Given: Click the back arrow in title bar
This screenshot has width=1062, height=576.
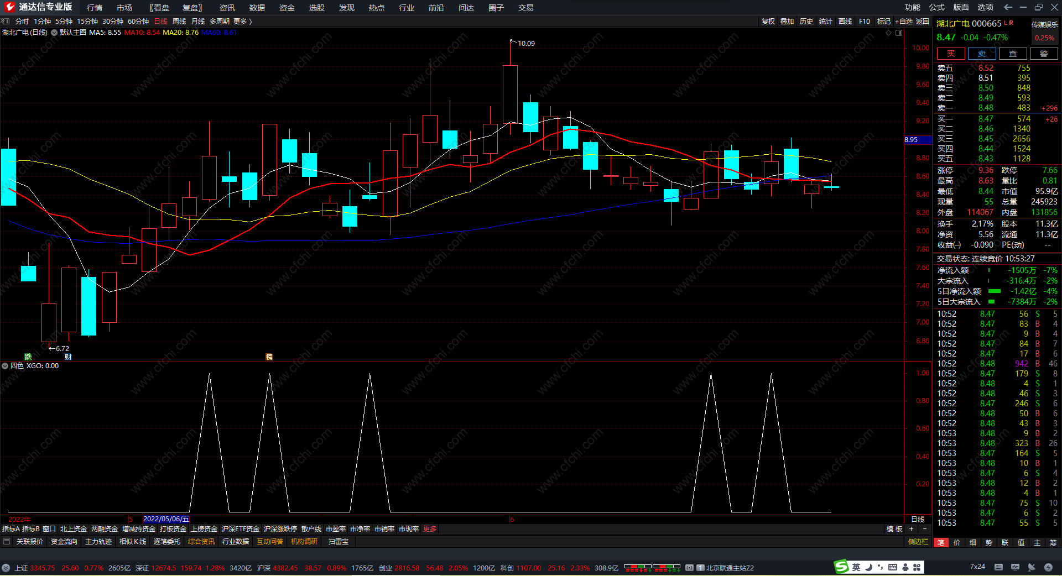Looking at the screenshot, I should pos(1008,7).
